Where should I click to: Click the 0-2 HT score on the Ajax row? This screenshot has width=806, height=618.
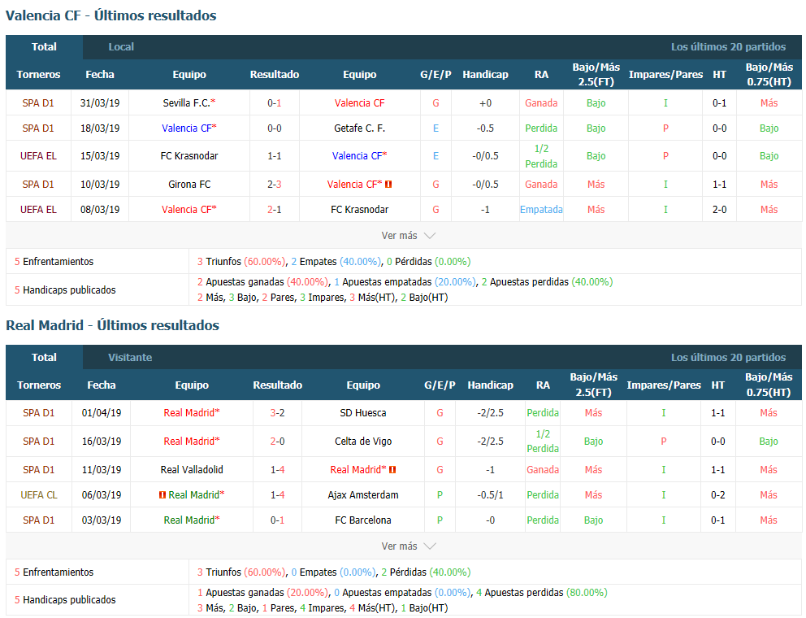[717, 495]
